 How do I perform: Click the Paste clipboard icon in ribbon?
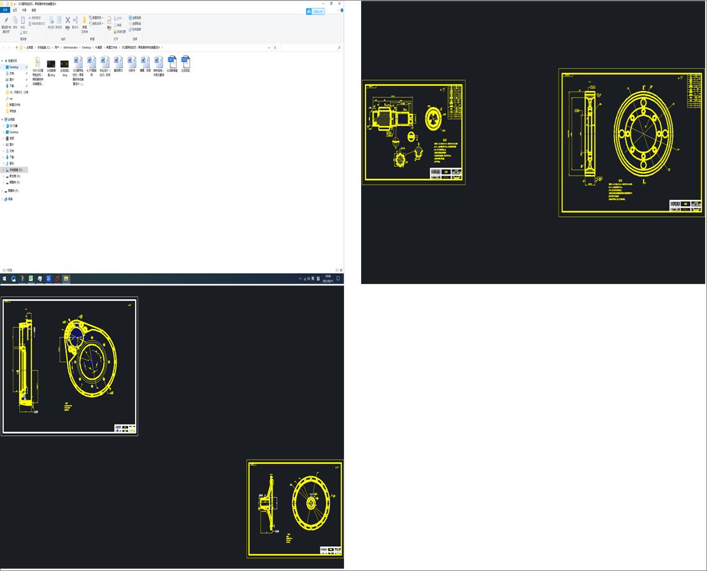coord(22,20)
